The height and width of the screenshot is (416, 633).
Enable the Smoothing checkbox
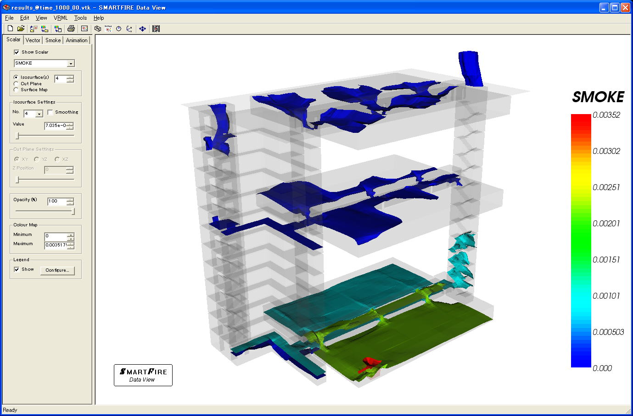(50, 112)
